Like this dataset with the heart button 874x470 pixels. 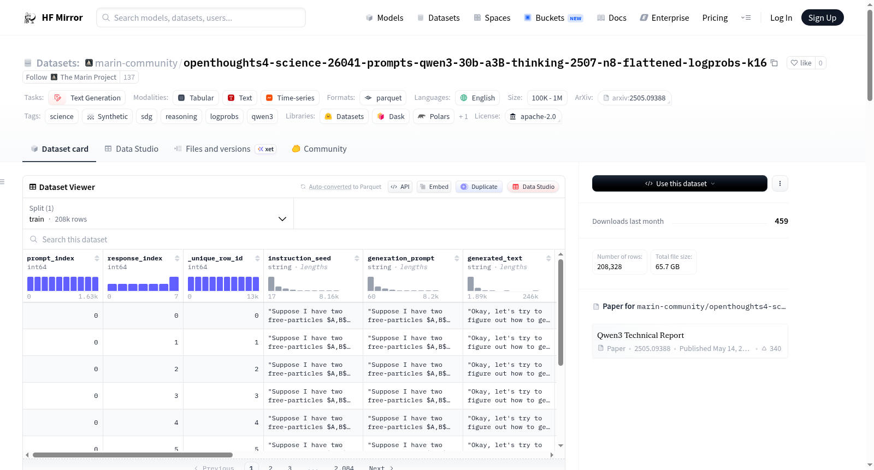click(801, 63)
